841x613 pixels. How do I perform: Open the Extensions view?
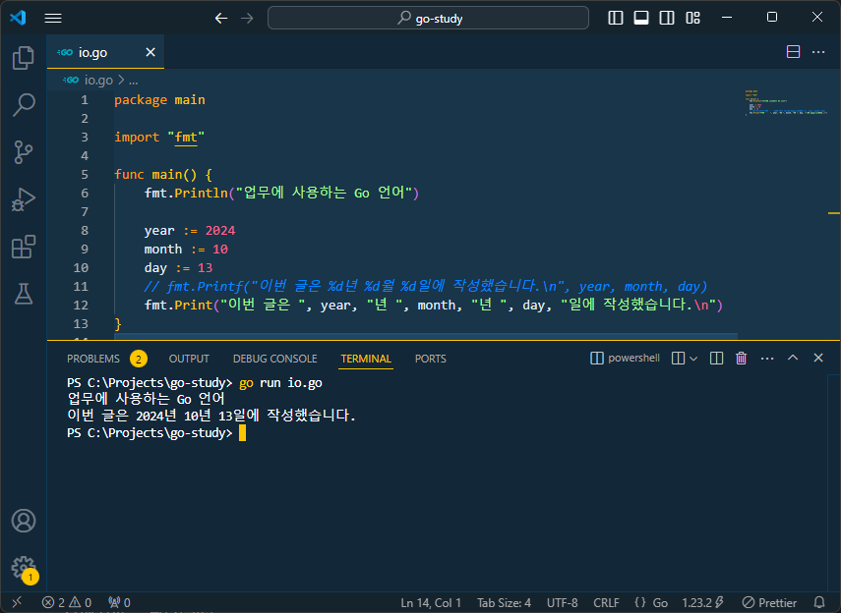point(23,247)
